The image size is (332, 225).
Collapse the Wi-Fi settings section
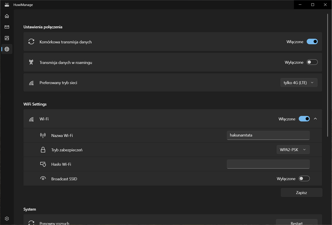click(315, 118)
